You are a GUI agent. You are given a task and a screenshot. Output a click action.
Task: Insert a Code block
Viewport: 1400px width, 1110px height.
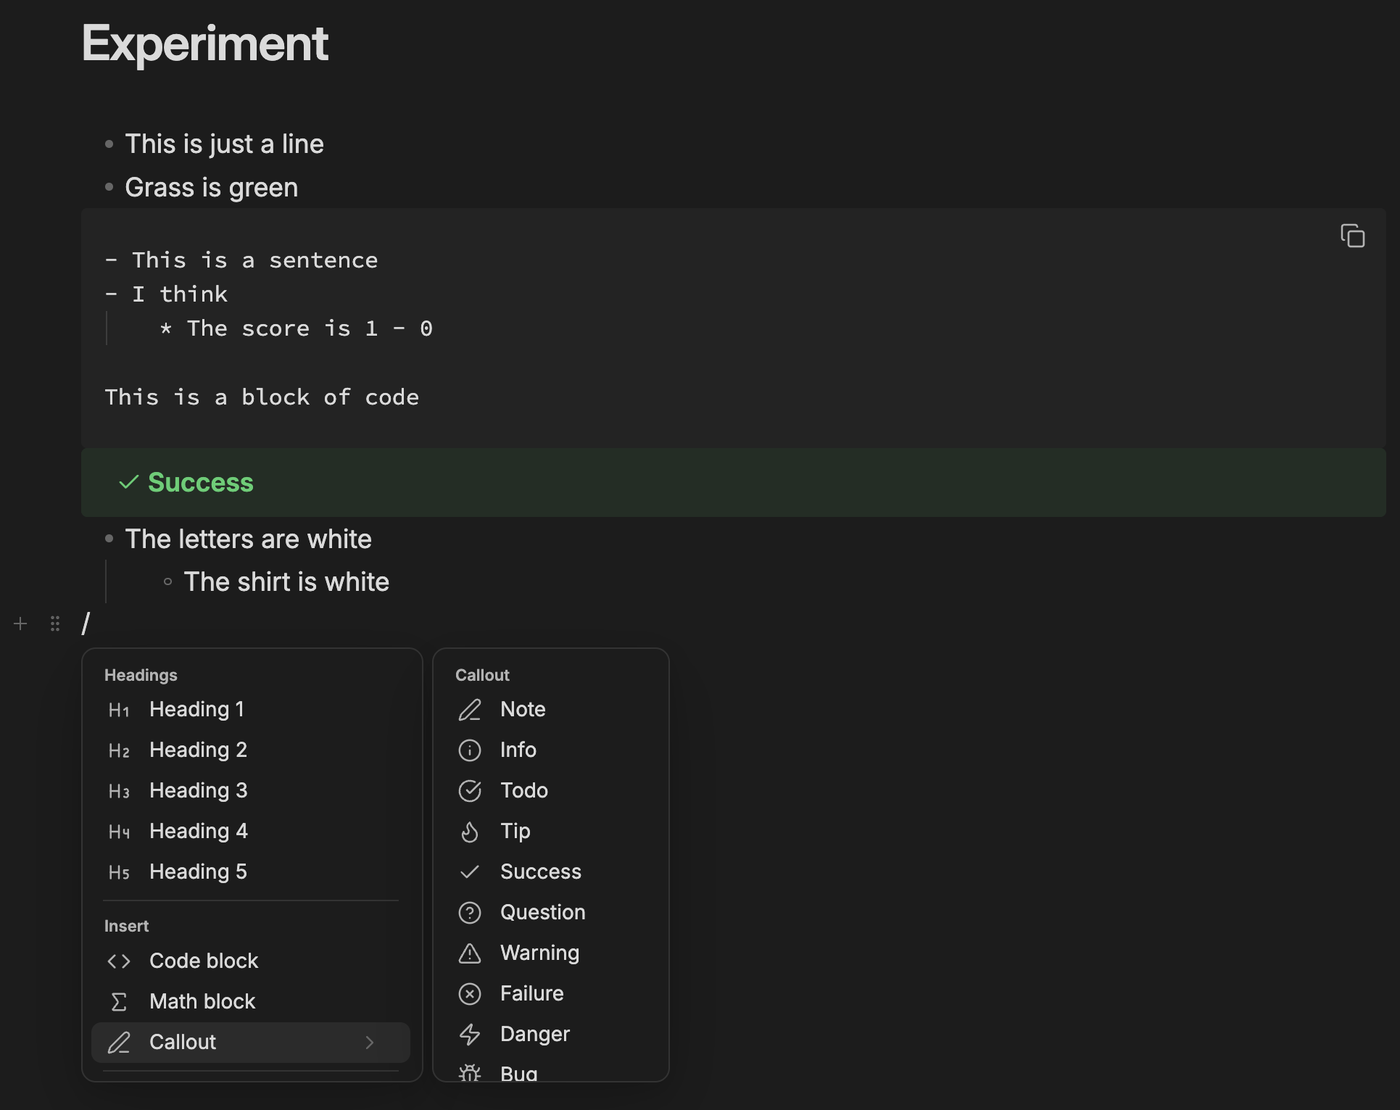(x=251, y=961)
